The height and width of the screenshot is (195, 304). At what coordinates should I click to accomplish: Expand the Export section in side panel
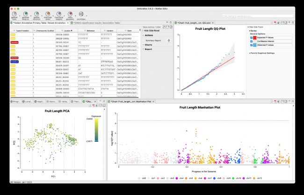(149, 49)
